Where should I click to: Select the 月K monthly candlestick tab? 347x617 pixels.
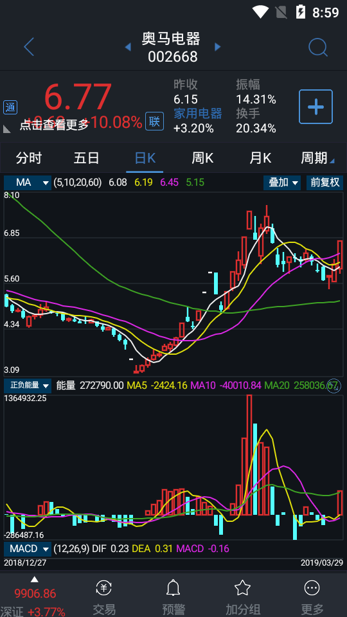260,158
